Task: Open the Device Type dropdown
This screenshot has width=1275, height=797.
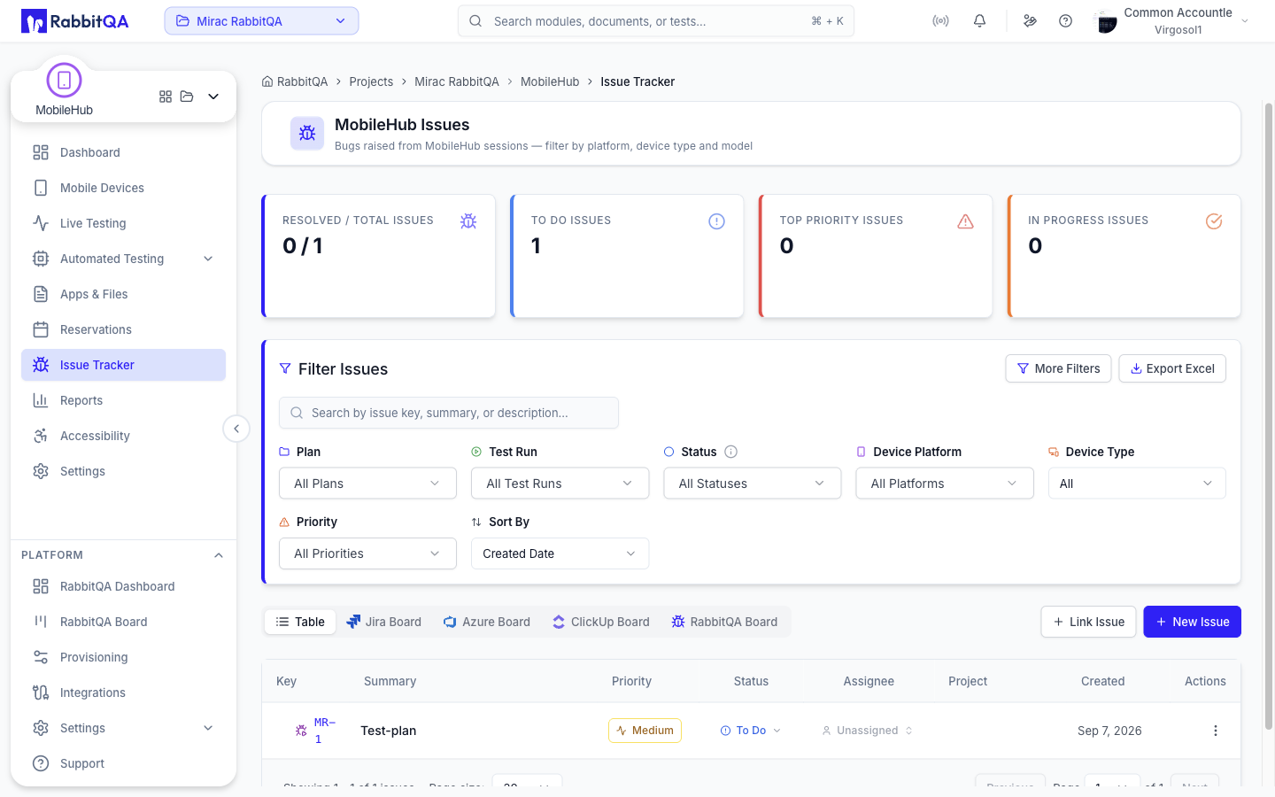Action: (1137, 484)
